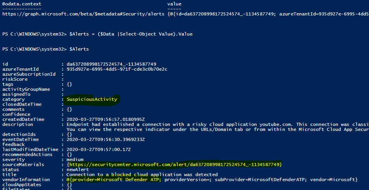The image size is (369, 190).
Task: Click the value column header
Action: pyautogui.click(x=174, y=4)
